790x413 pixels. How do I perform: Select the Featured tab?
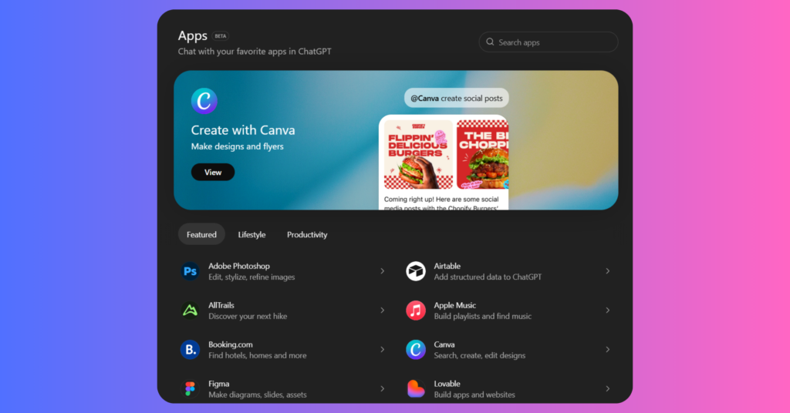(x=201, y=234)
